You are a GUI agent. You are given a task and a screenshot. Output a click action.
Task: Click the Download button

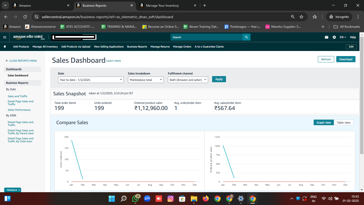(346, 59)
